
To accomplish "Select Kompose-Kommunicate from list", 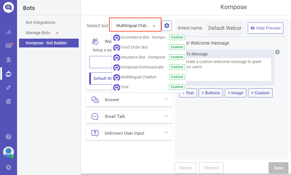I will pyautogui.click(x=149, y=67).
